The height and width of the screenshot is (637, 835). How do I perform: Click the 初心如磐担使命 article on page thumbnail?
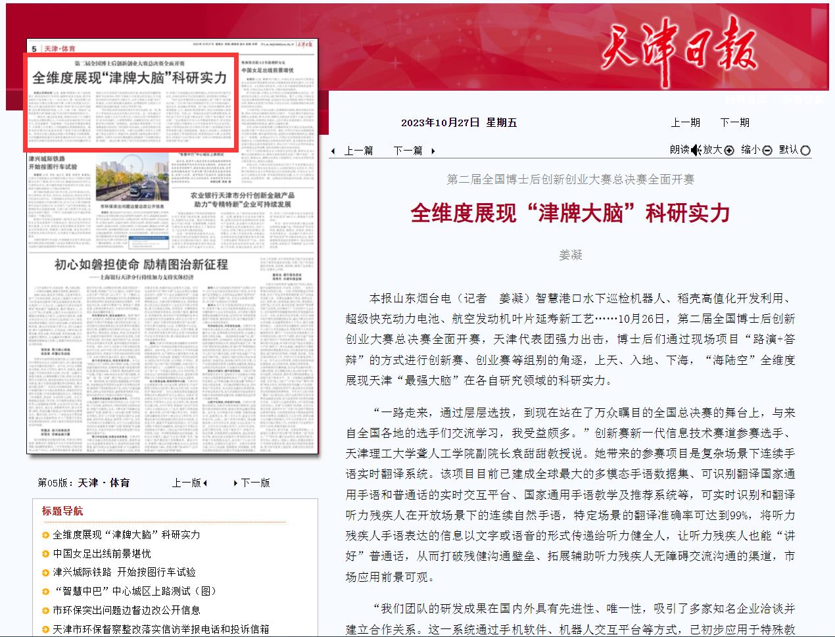click(141, 265)
